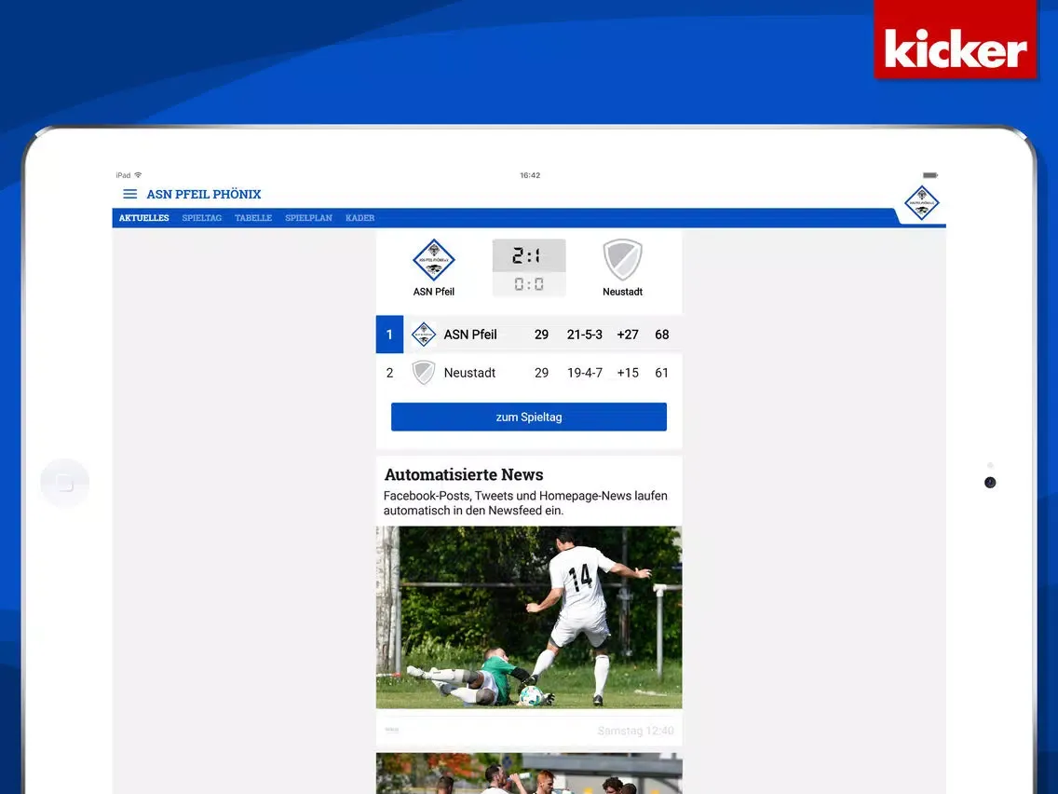Viewport: 1058px width, 794px height.
Task: Tap the 61 points value
Action: point(662,373)
